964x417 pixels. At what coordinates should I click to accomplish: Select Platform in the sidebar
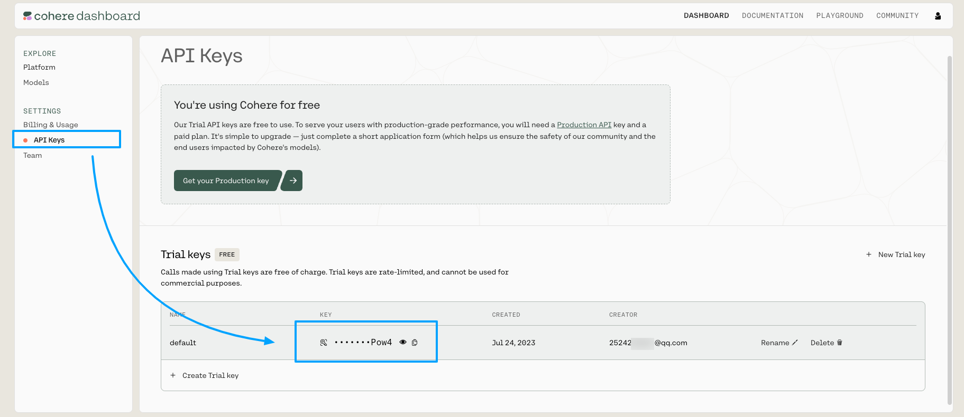click(39, 67)
